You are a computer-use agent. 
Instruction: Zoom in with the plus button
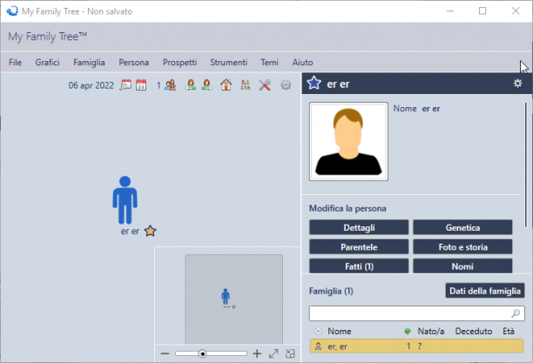[x=257, y=353]
